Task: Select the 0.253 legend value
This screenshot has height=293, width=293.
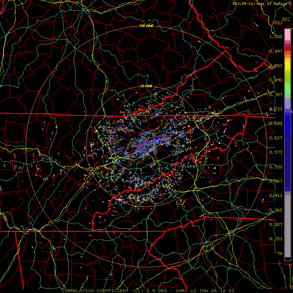Action: (x=276, y=239)
